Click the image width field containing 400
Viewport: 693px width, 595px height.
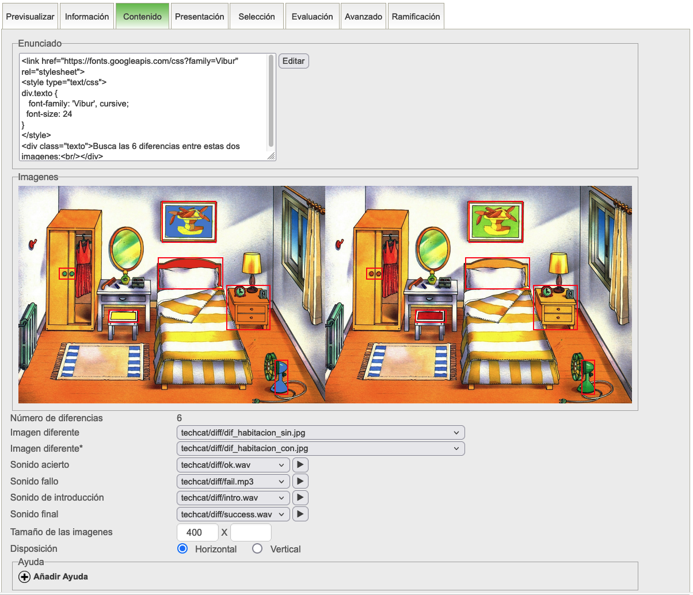click(x=197, y=532)
